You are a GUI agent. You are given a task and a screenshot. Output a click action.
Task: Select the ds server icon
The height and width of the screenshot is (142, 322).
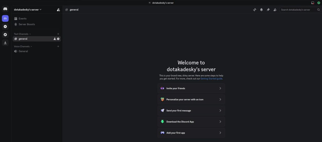coord(5,18)
